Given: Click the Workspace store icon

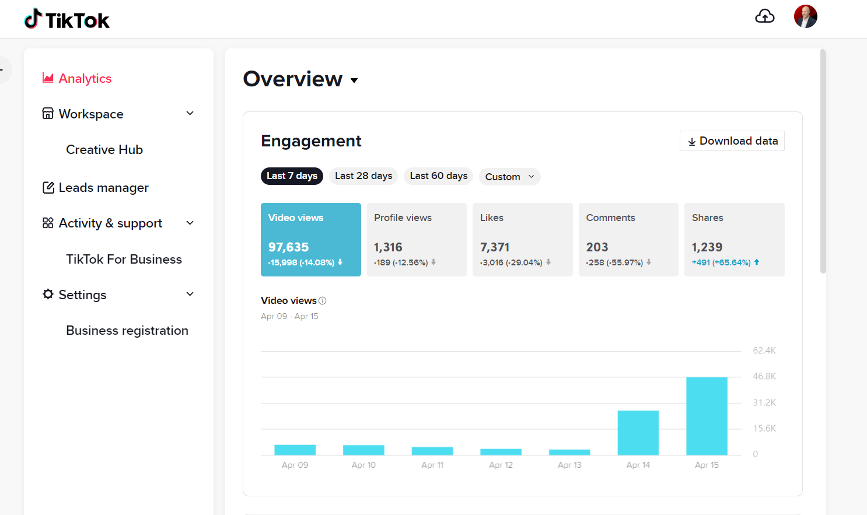Looking at the screenshot, I should pyautogui.click(x=48, y=113).
